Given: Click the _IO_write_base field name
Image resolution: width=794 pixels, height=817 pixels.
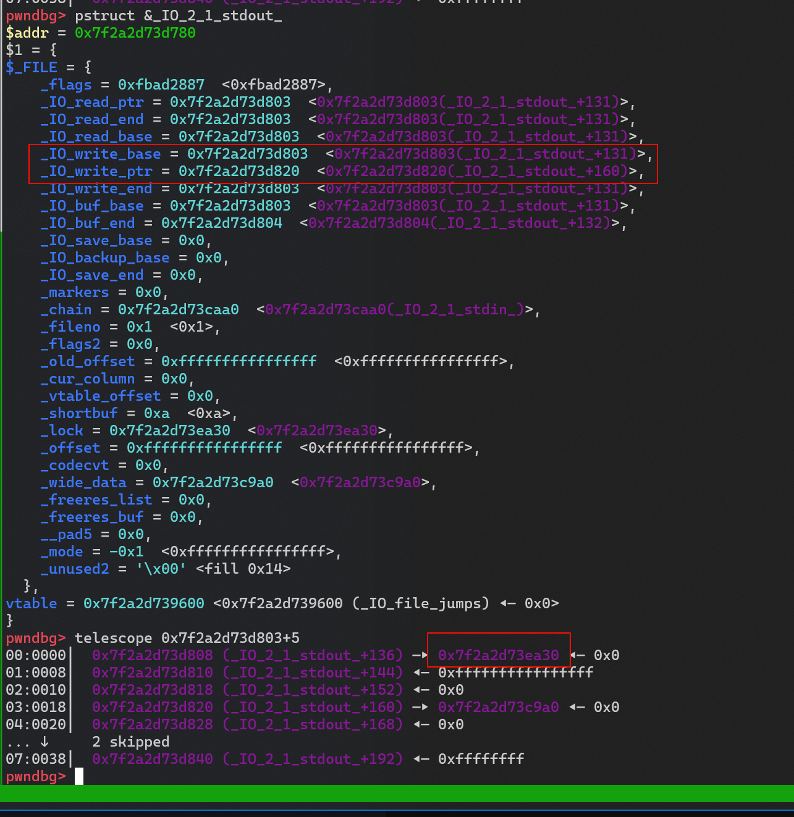Looking at the screenshot, I should (101, 154).
